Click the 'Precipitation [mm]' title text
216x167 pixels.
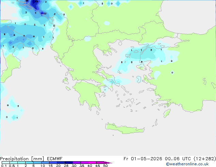(22, 159)
